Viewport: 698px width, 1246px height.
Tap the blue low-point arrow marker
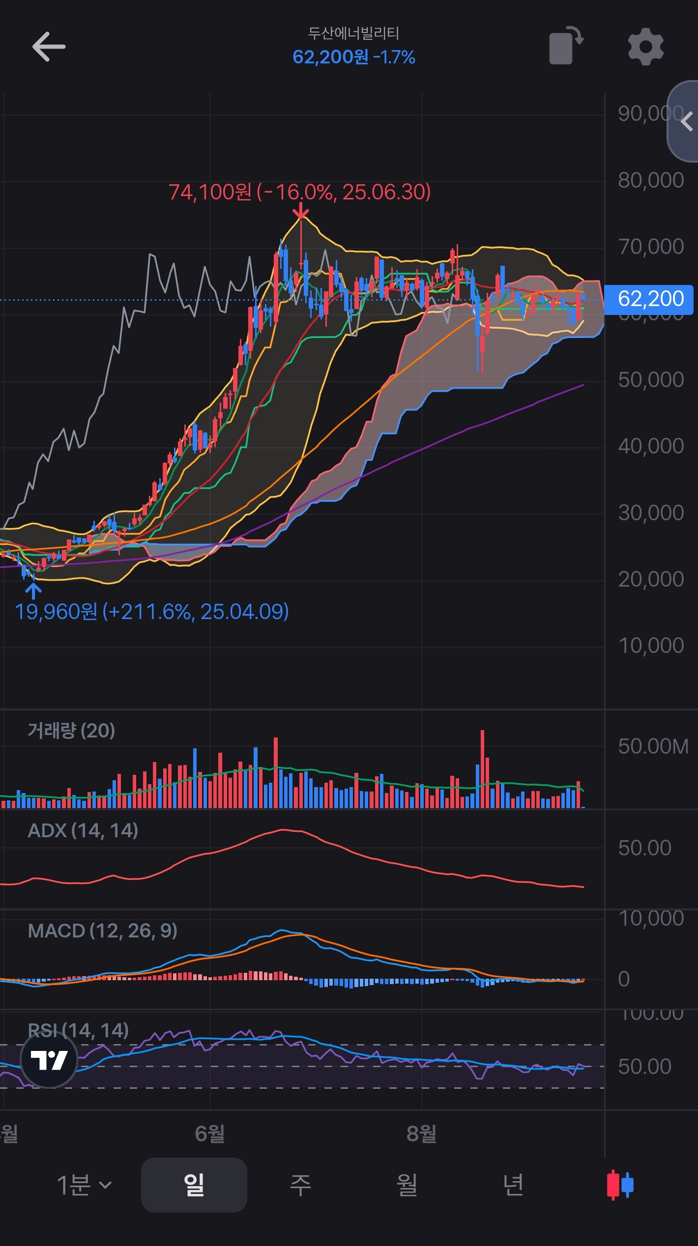pyautogui.click(x=33, y=591)
